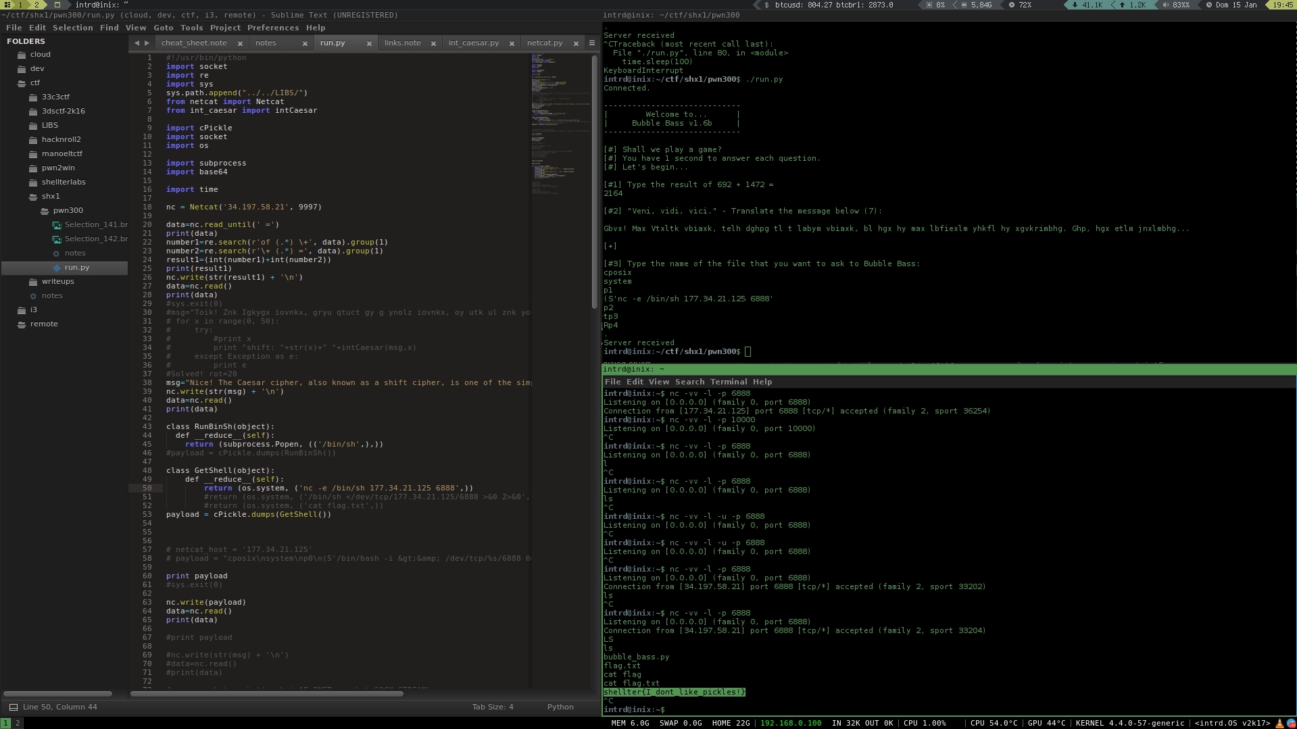Select workspace 2 in bottom bar
The width and height of the screenshot is (1297, 729).
(18, 723)
